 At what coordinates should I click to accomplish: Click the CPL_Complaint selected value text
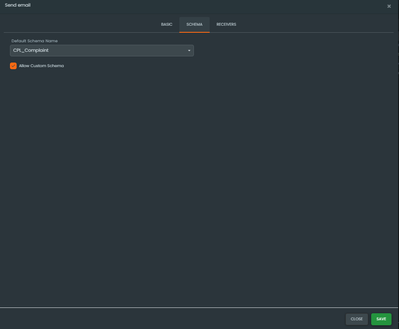coord(31,51)
